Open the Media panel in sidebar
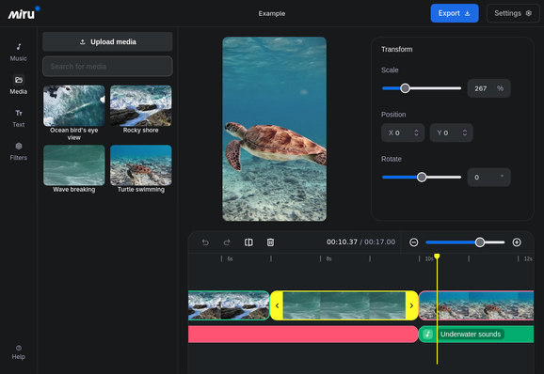Image resolution: width=544 pixels, height=374 pixels. [19, 85]
